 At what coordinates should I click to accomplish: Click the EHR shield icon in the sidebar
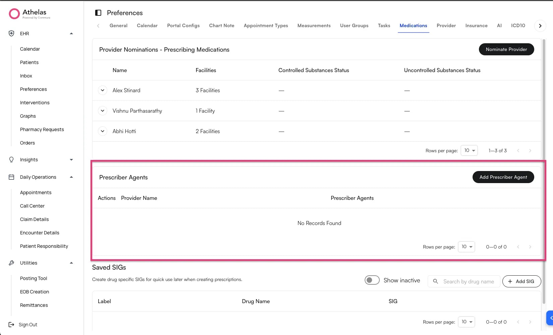11,33
